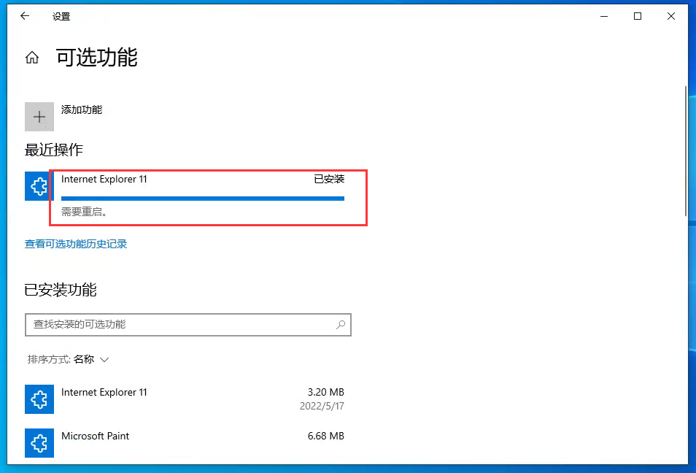Click the Microsoft Paint puzzle icon
Viewport: 696px width, 473px height.
point(39,443)
